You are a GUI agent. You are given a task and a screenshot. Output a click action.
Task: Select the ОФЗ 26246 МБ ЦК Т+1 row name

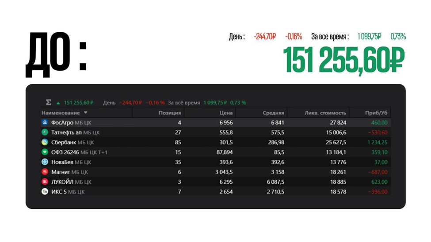(x=79, y=152)
